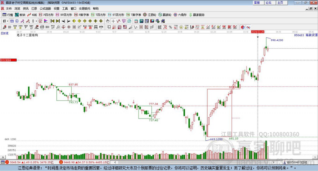Screen dimensions: 318x171
Task: Click the percent % tool icon
Action: pyautogui.click(x=170, y=27)
